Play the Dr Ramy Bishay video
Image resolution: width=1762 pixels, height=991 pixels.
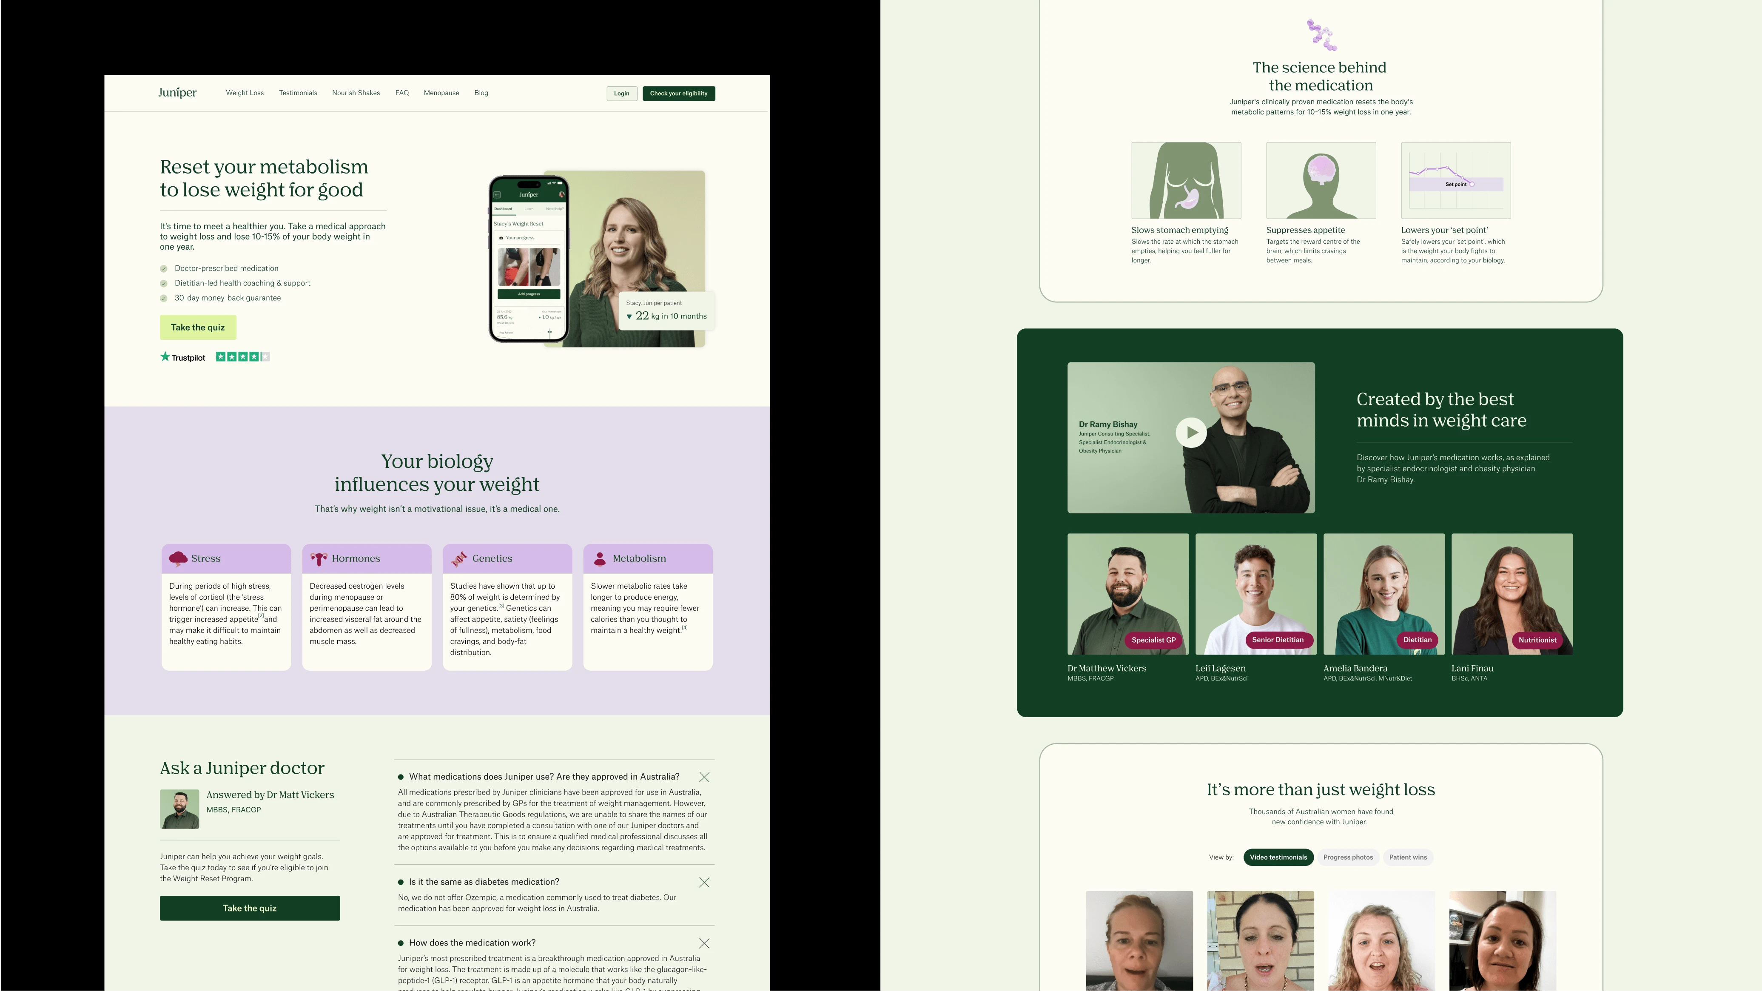[1191, 433]
